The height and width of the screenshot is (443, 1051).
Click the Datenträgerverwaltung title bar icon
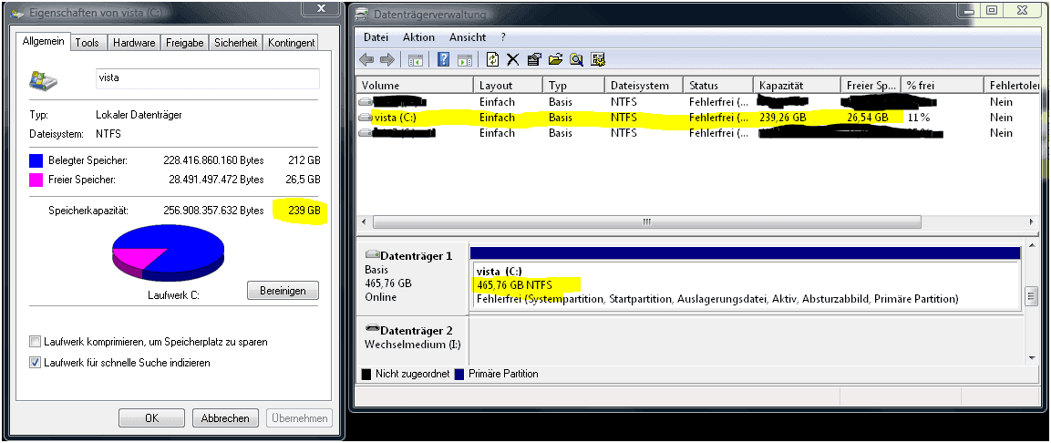(362, 14)
